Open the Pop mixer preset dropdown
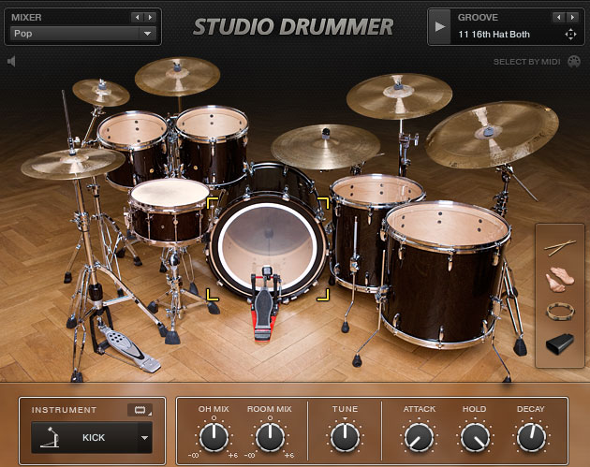Viewport: 590px width, 467px height. pyautogui.click(x=82, y=34)
